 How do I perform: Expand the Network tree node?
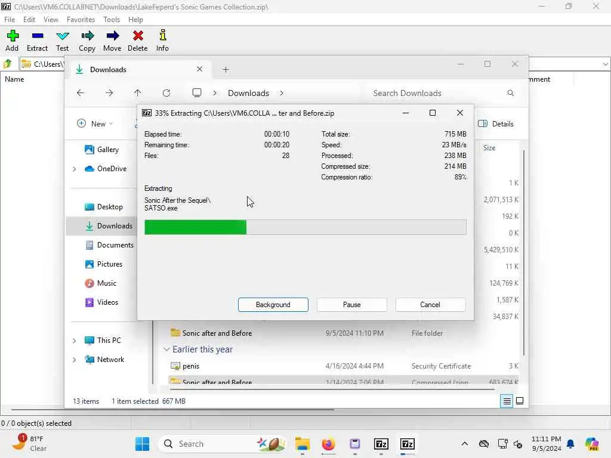coord(74,360)
